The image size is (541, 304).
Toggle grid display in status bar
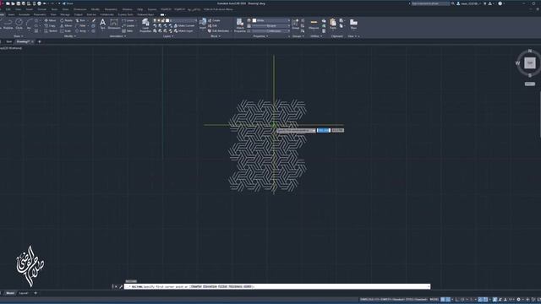click(x=443, y=300)
